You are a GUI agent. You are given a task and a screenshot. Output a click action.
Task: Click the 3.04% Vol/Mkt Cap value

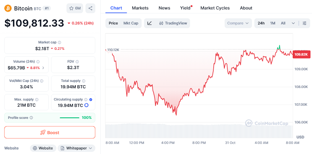tap(26, 87)
